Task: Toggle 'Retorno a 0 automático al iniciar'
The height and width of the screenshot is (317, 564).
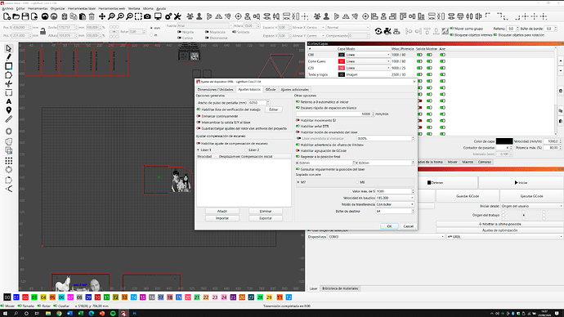Action: [298, 101]
